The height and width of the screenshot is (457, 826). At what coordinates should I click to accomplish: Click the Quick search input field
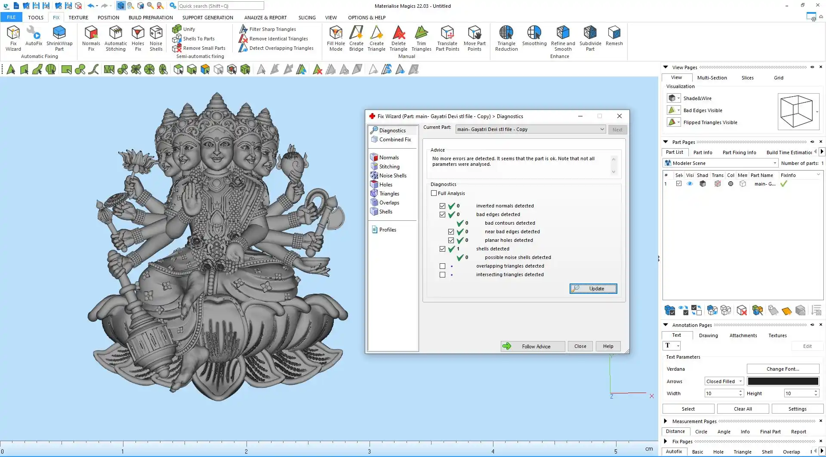pyautogui.click(x=221, y=6)
